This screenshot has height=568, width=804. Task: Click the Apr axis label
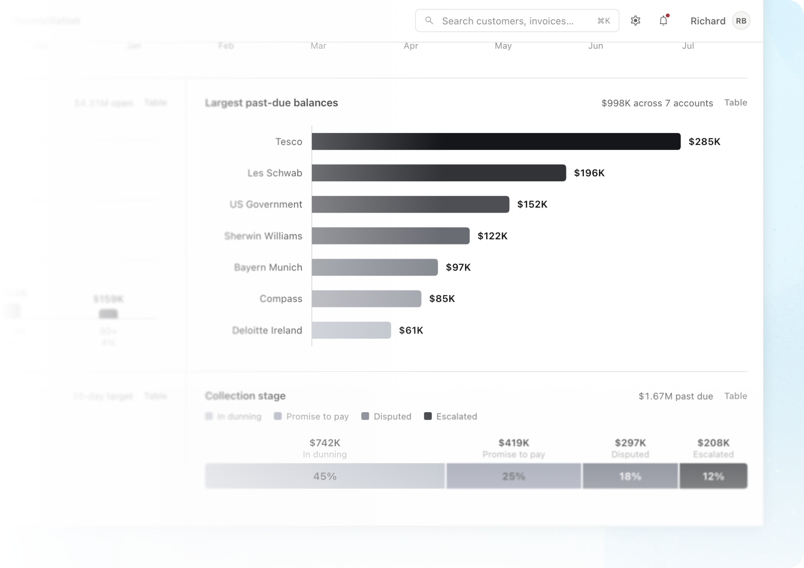click(x=411, y=46)
